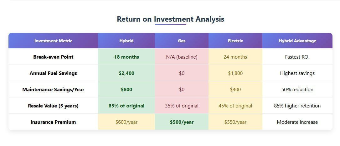Click the 18 months hybrid cell
This screenshot has width=340, height=146.
(126, 57)
